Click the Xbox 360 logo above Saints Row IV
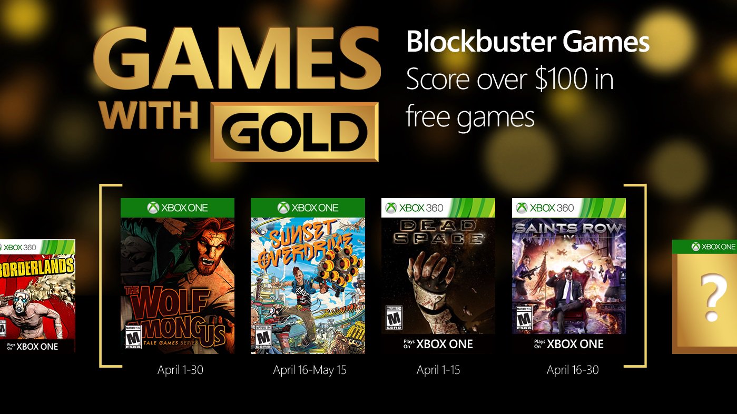The width and height of the screenshot is (737, 414). point(522,208)
